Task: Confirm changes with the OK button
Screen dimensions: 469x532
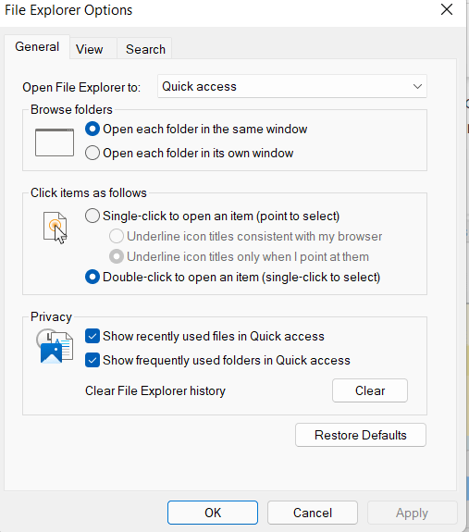Action: [213, 513]
